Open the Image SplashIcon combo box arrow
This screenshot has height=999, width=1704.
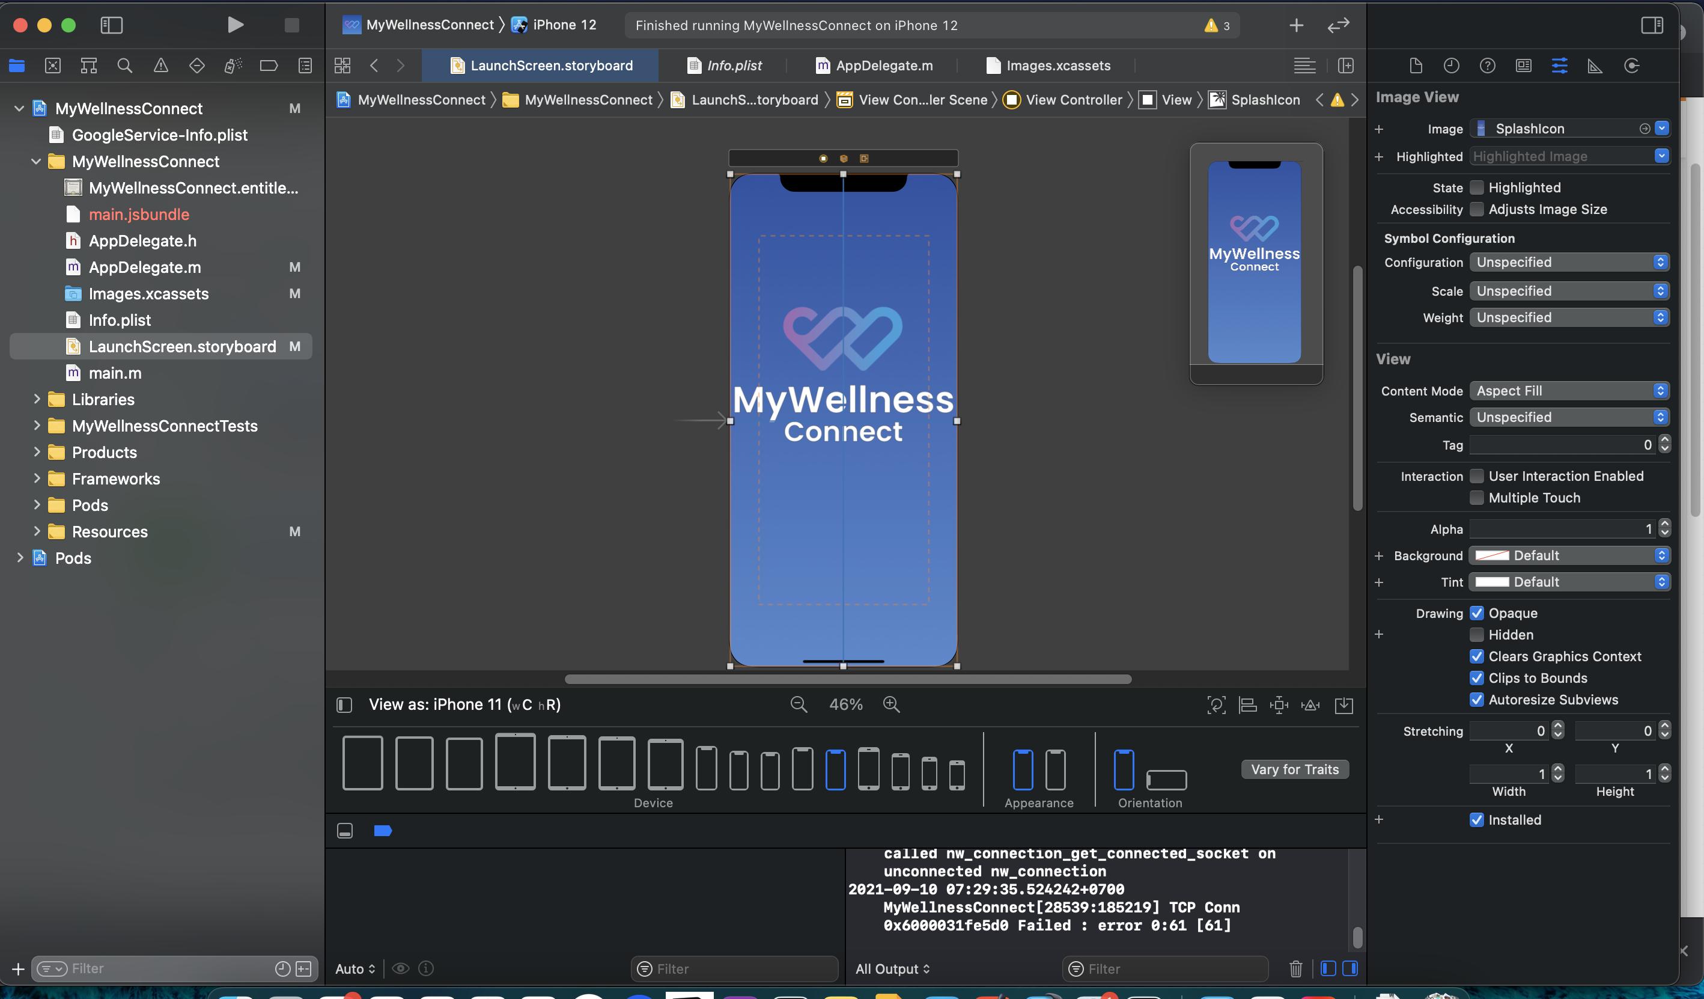pyautogui.click(x=1661, y=129)
